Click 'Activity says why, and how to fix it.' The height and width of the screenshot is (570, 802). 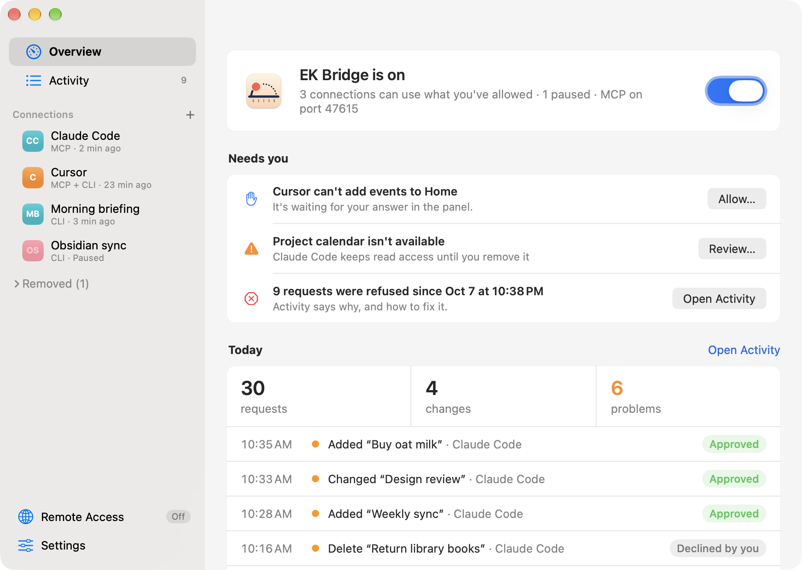pyautogui.click(x=360, y=307)
